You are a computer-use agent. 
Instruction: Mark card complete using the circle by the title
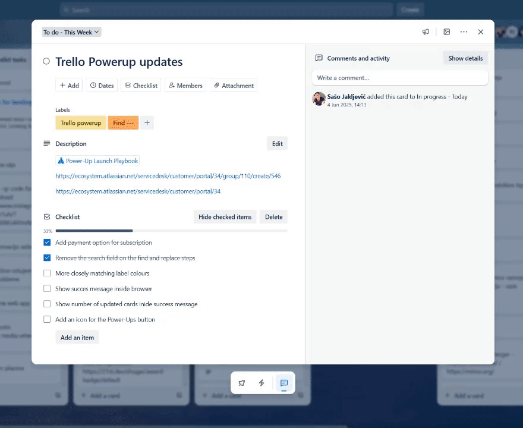[46, 61]
